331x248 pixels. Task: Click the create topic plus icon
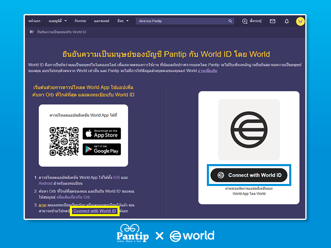click(x=245, y=21)
